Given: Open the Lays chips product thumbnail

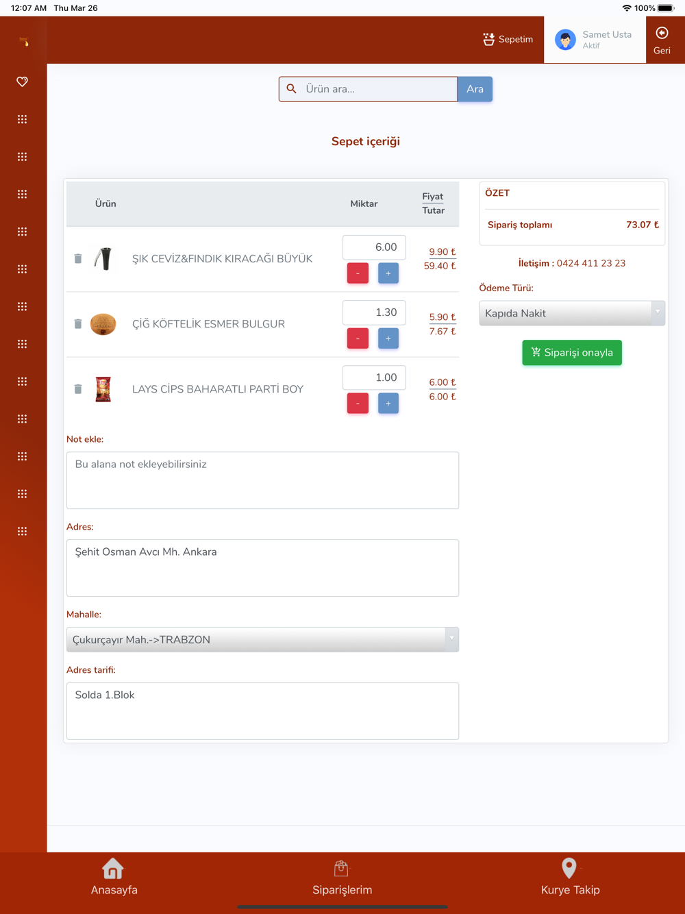Looking at the screenshot, I should click(x=103, y=389).
